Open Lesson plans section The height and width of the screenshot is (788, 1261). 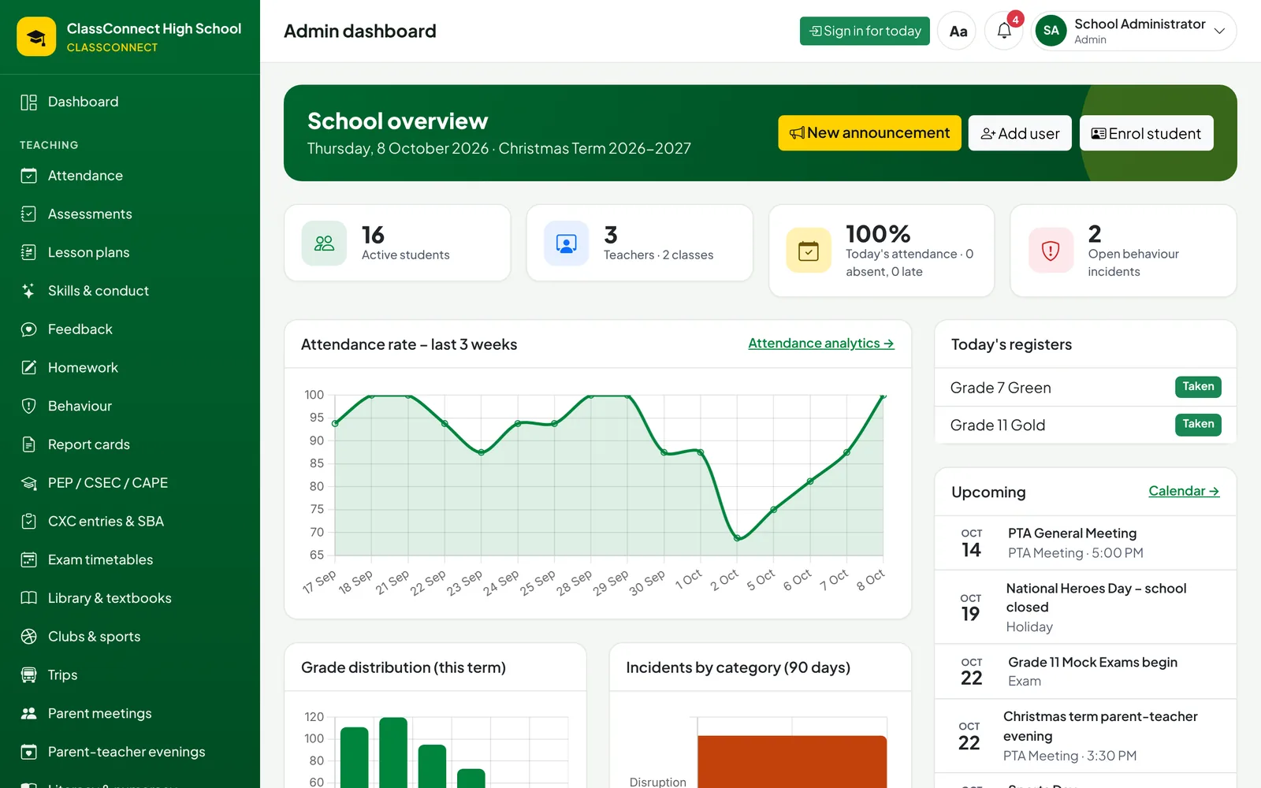click(130, 252)
